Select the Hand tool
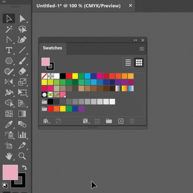Viewport: 193px width, 193px height. click(9, 156)
